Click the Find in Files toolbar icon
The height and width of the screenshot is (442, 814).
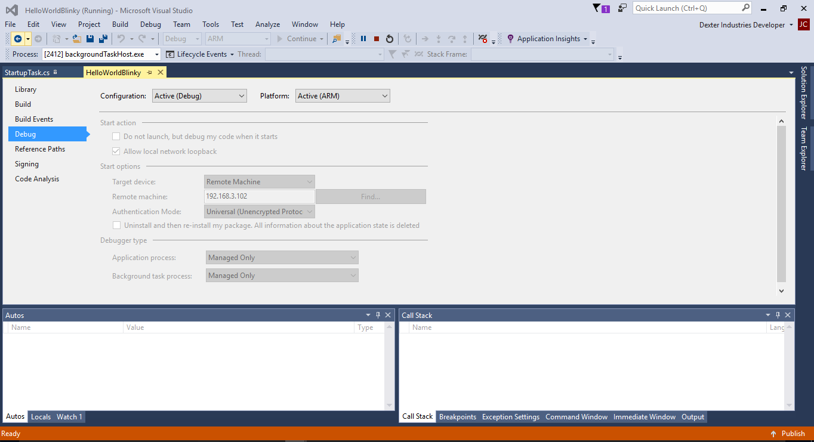337,39
